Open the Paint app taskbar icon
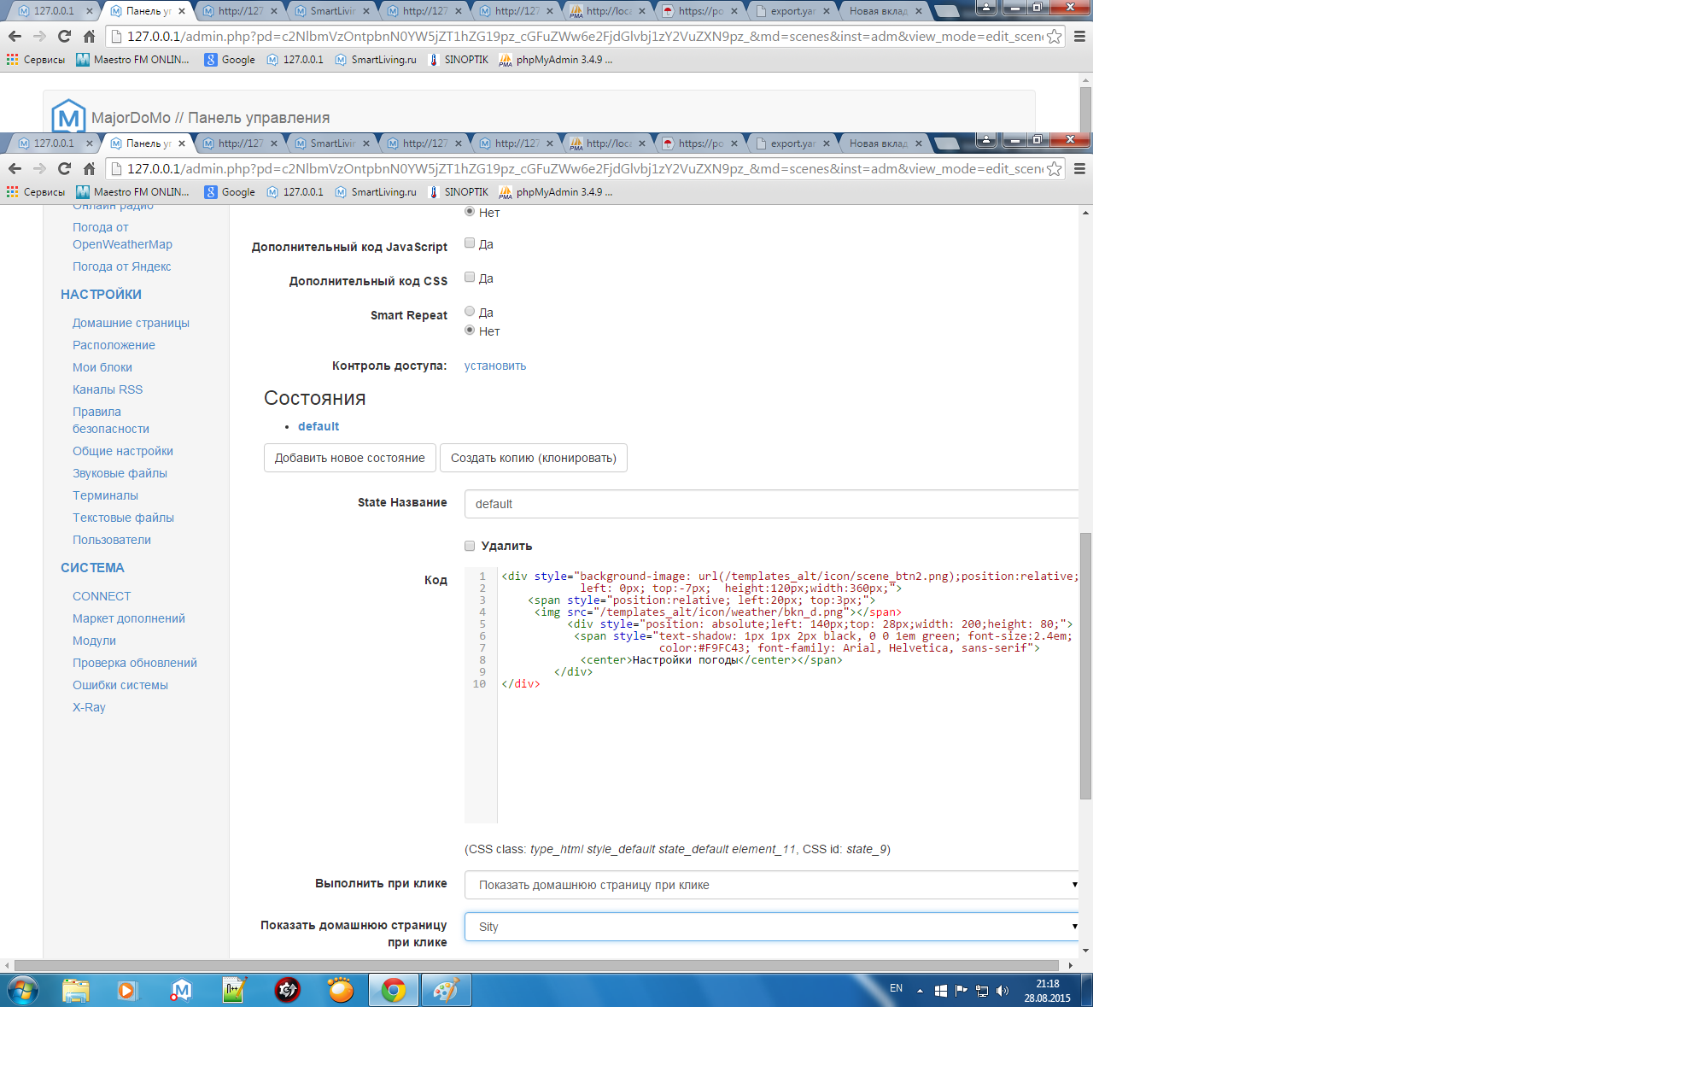Image resolution: width=1701 pixels, height=1083 pixels. click(446, 991)
